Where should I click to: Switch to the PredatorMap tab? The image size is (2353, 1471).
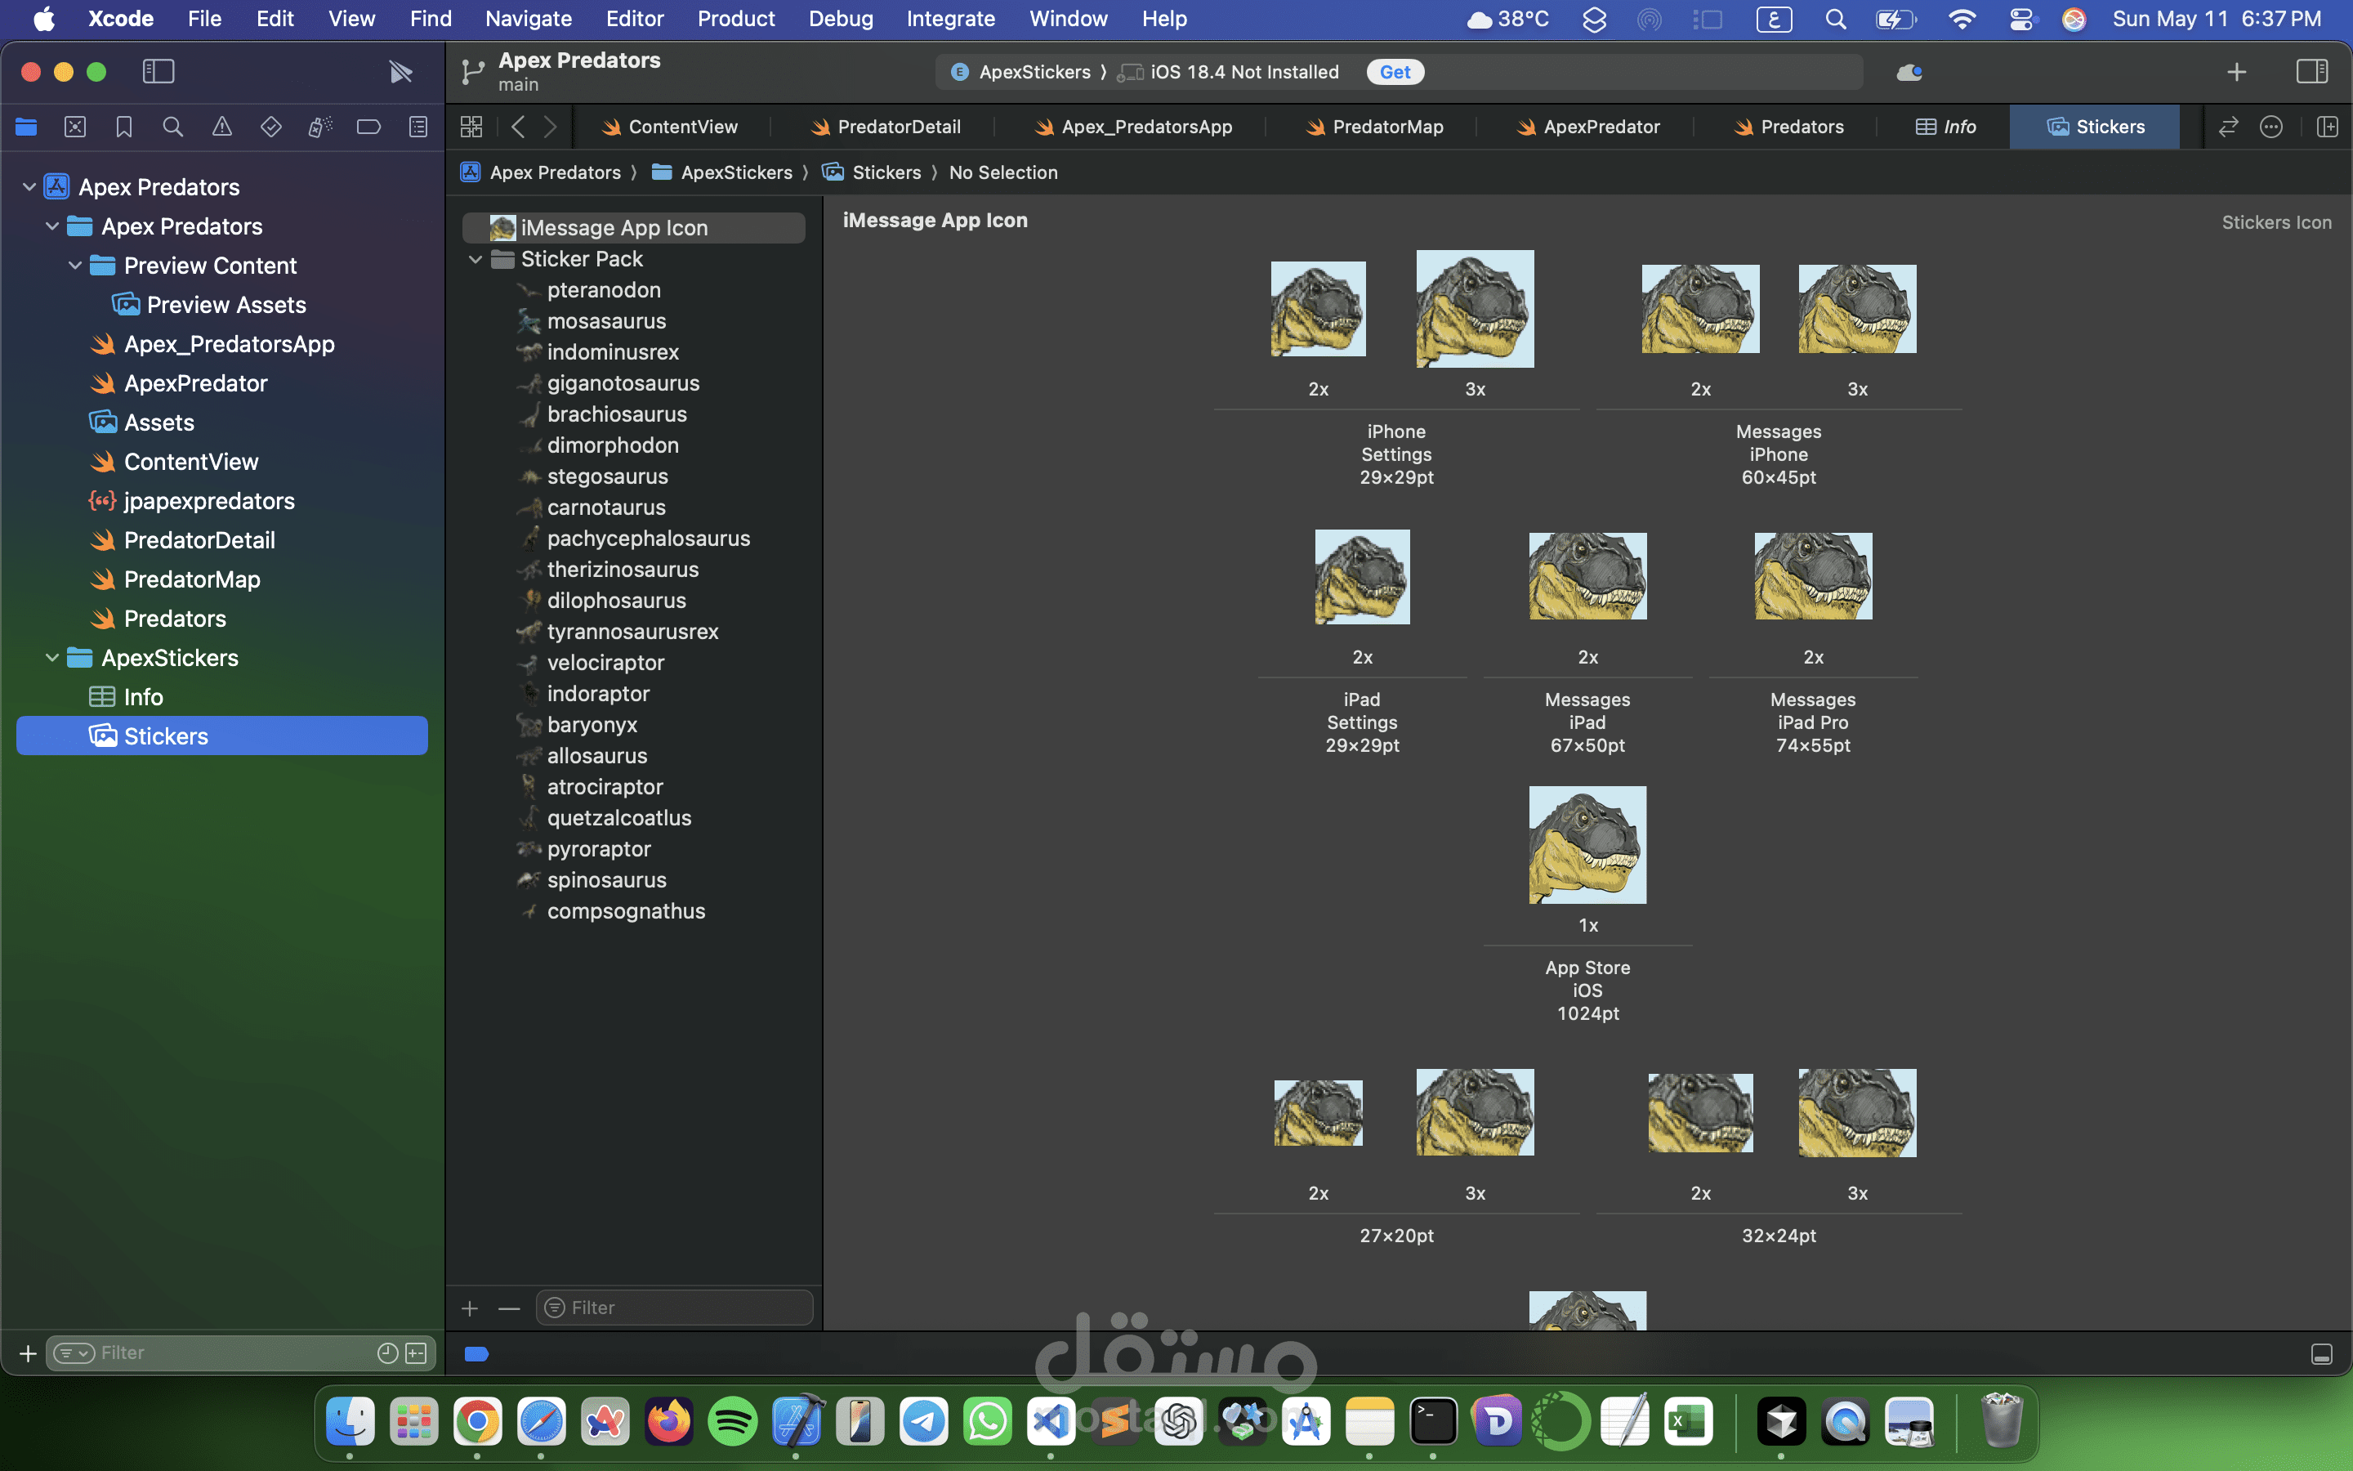pyautogui.click(x=1375, y=127)
